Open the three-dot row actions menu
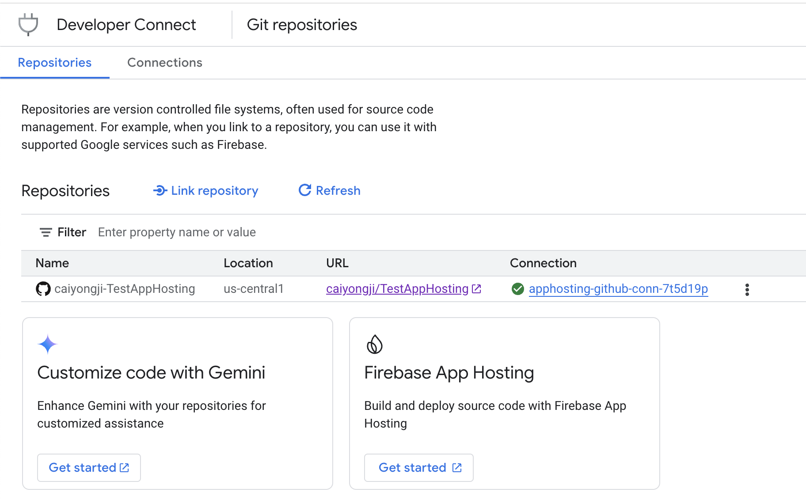Image resolution: width=806 pixels, height=500 pixels. pyautogui.click(x=747, y=290)
